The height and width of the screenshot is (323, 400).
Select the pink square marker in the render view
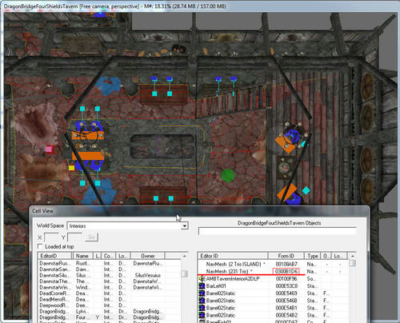[x=48, y=149]
